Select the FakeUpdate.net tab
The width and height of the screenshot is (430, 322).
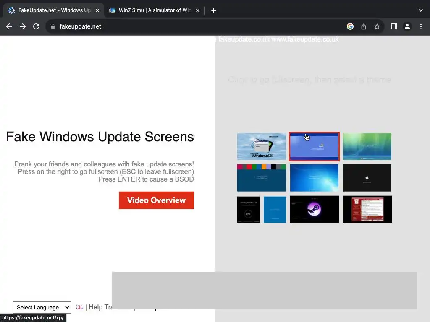coord(54,10)
